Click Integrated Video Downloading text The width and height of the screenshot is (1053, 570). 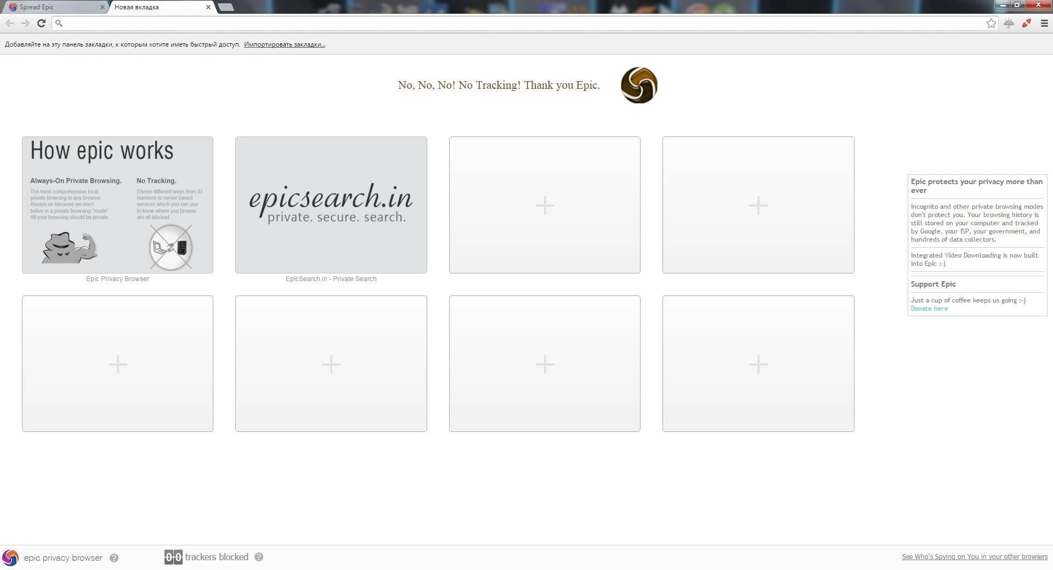[975, 259]
